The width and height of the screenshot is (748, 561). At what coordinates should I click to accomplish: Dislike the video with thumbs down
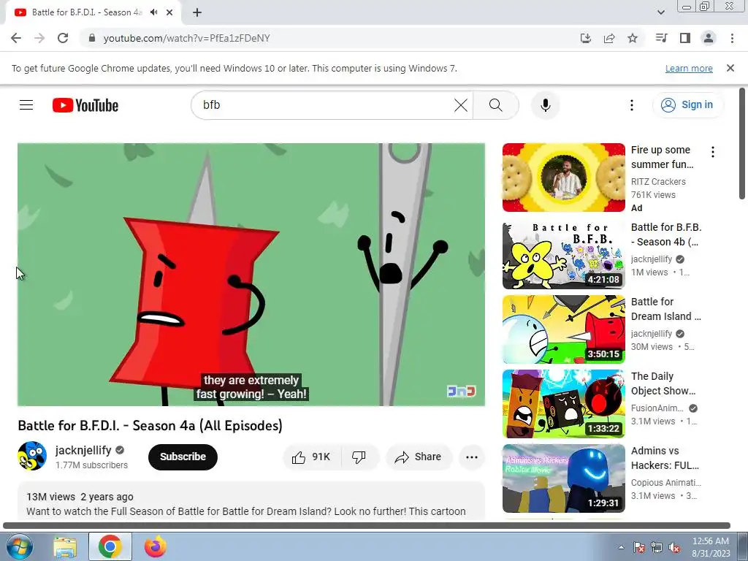tap(359, 457)
